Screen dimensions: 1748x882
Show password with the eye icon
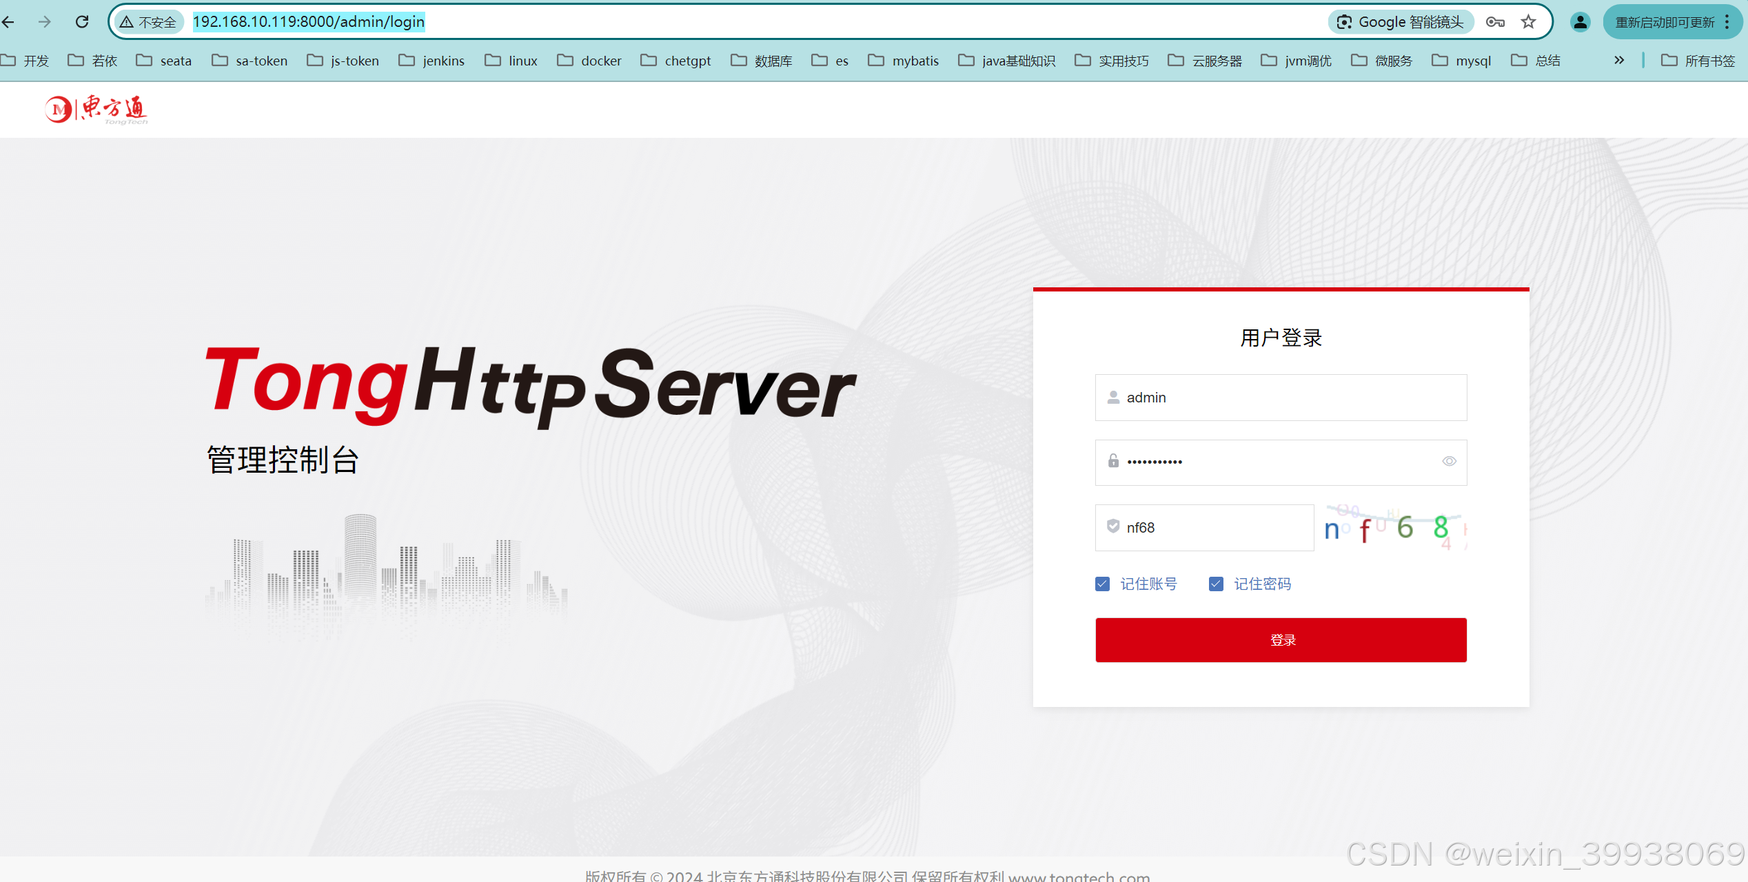(1449, 462)
